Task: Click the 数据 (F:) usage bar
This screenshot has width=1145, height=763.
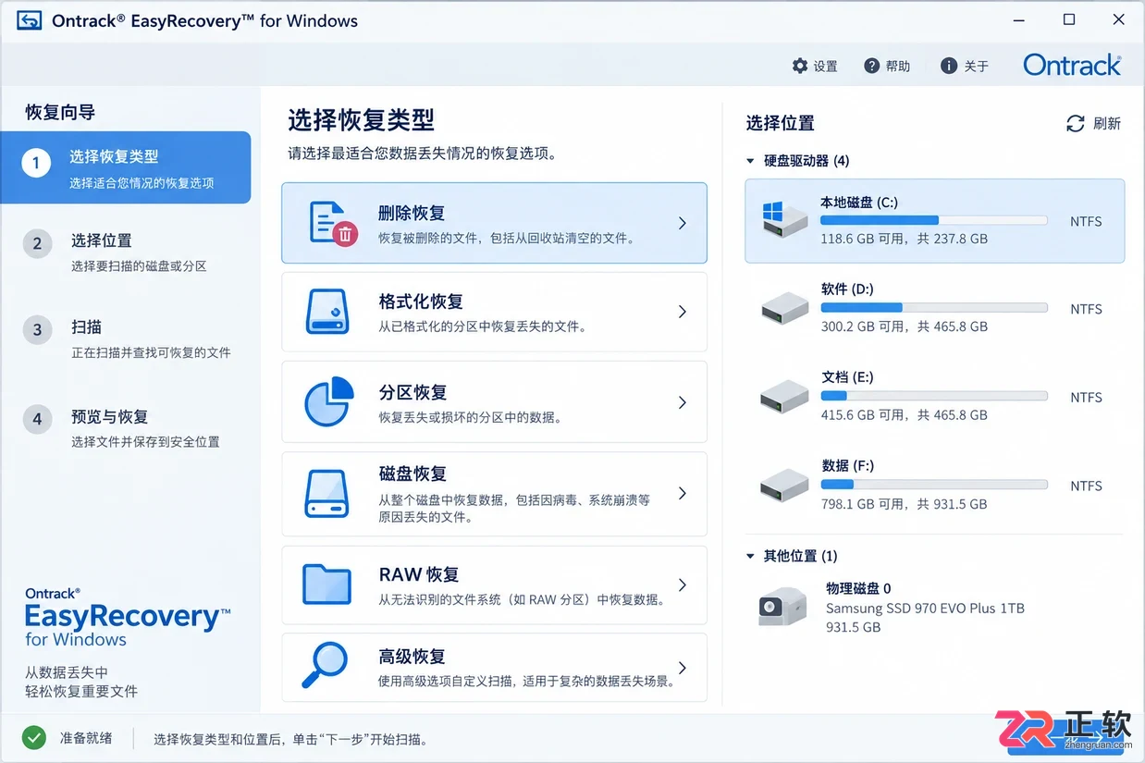Action: coord(934,485)
